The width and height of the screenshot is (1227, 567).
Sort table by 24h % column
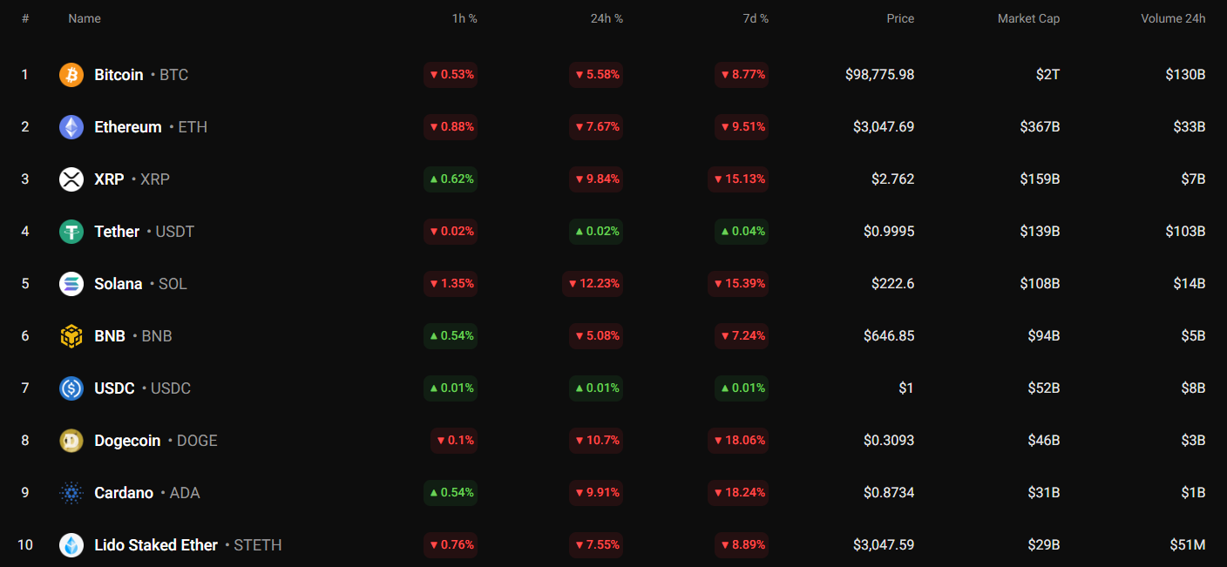point(607,18)
